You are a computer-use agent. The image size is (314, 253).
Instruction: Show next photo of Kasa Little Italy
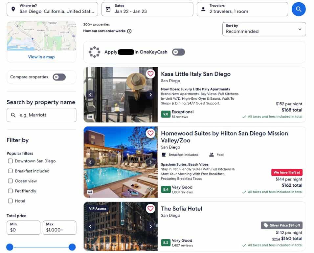tap(150, 95)
